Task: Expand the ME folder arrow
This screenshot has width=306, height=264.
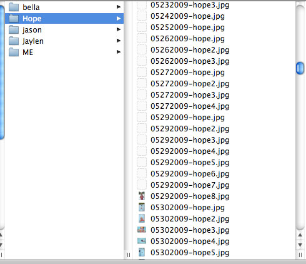Action: point(119,52)
